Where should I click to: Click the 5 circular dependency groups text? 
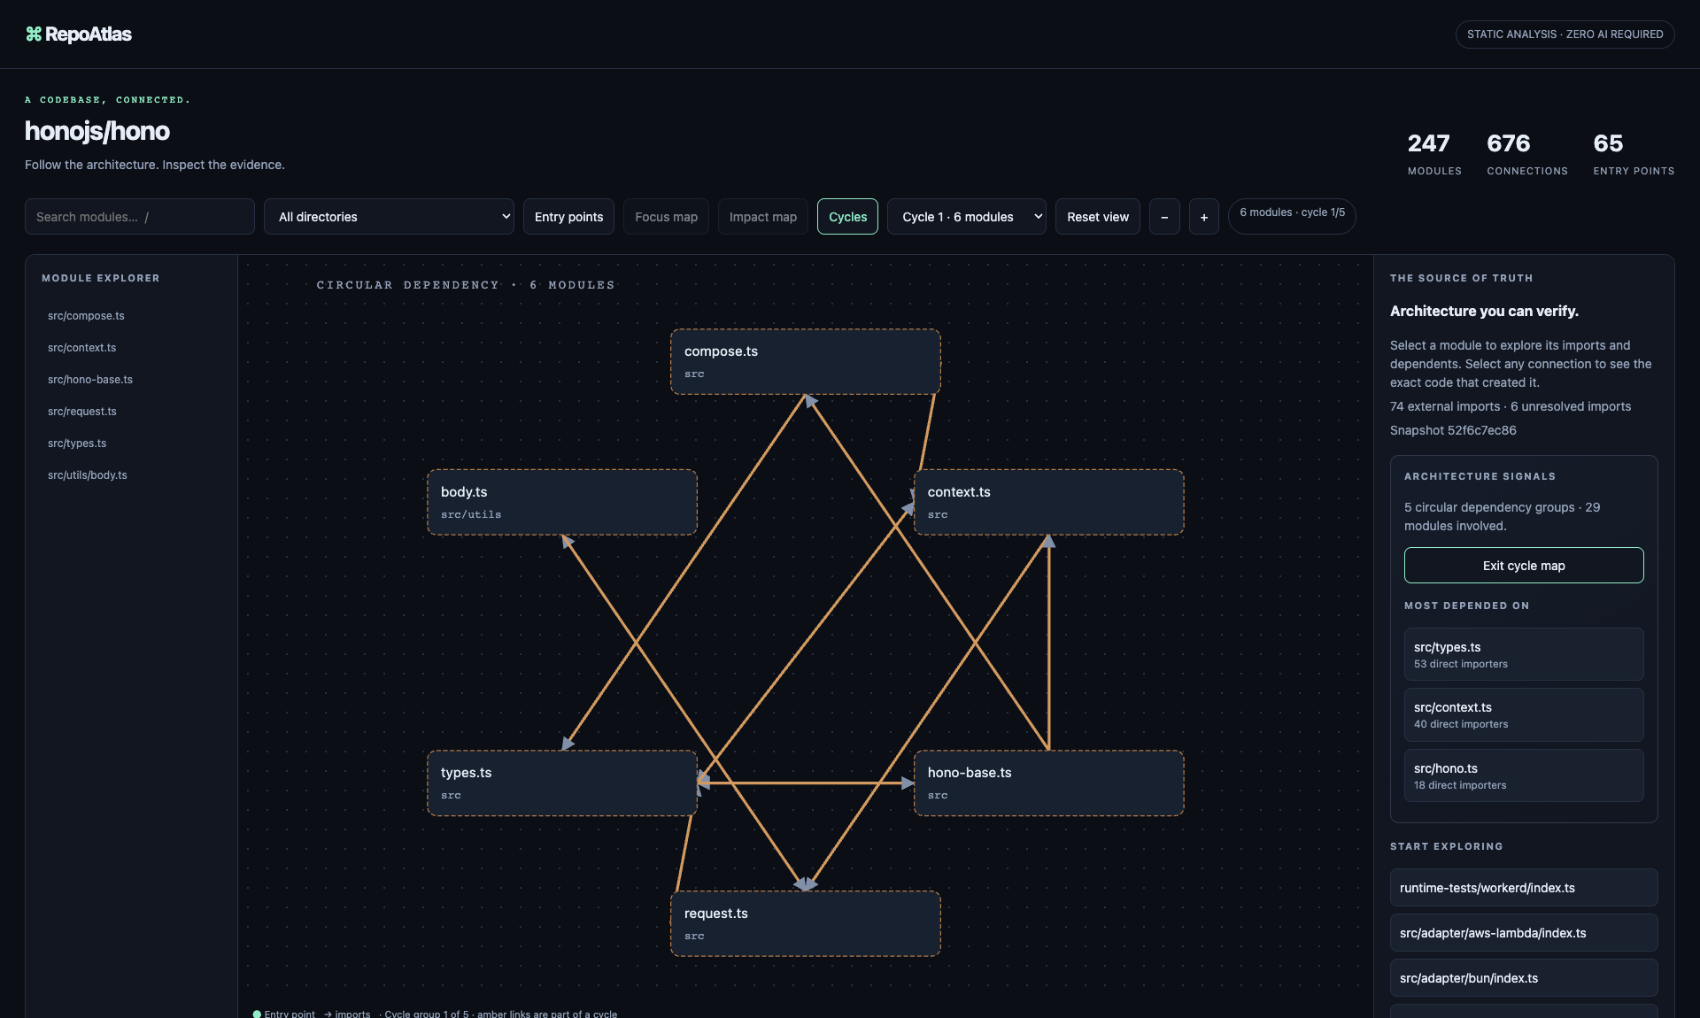1502,516
